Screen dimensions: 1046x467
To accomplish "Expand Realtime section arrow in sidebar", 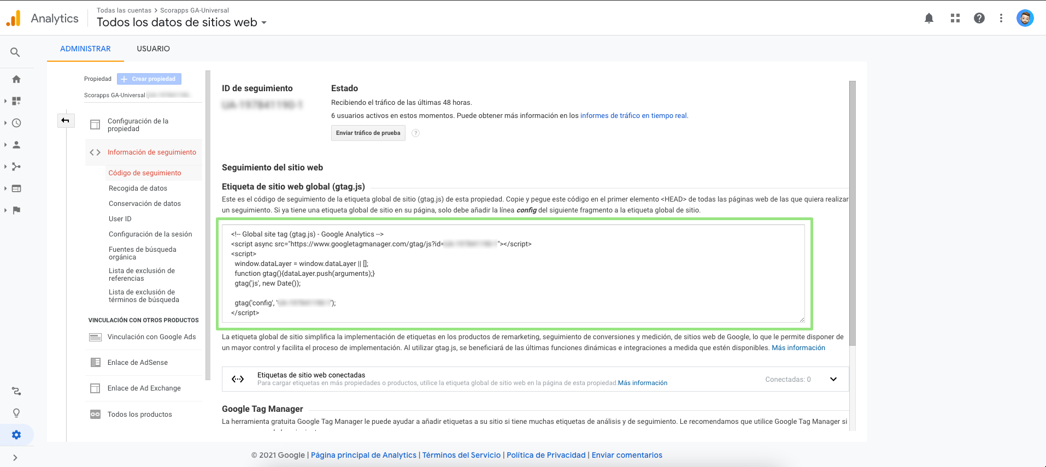I will [x=5, y=123].
